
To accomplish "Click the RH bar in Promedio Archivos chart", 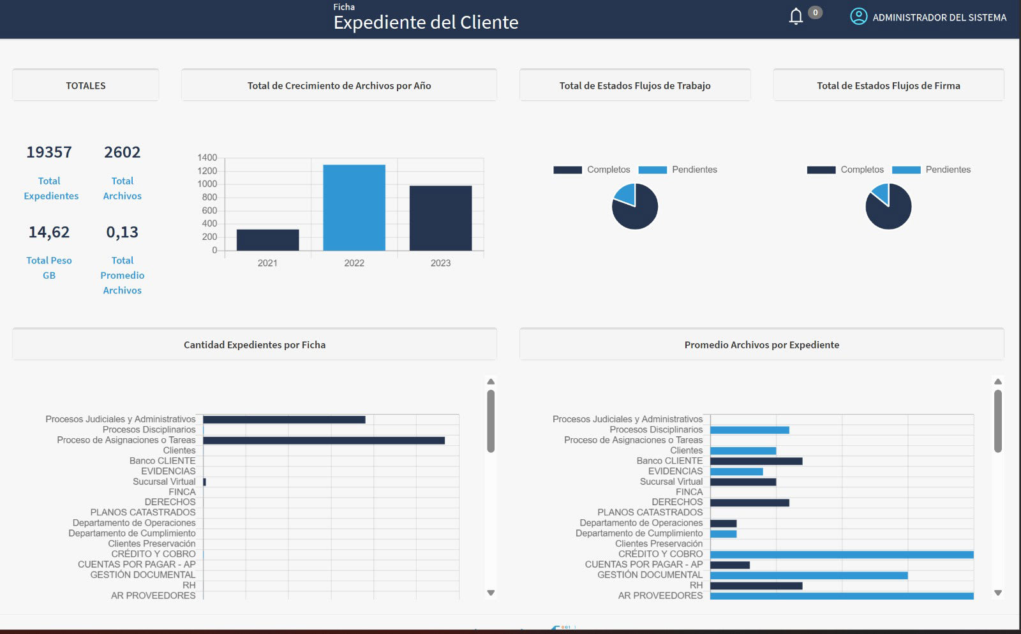I will pyautogui.click(x=756, y=586).
